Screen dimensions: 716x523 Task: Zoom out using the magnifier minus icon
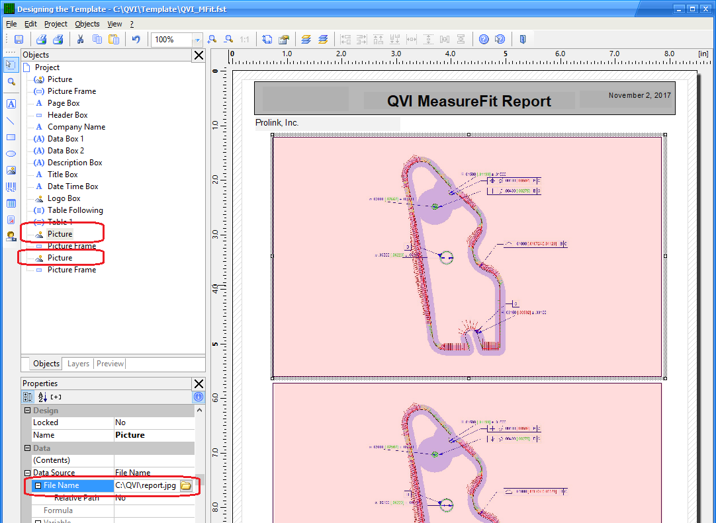[x=228, y=40]
